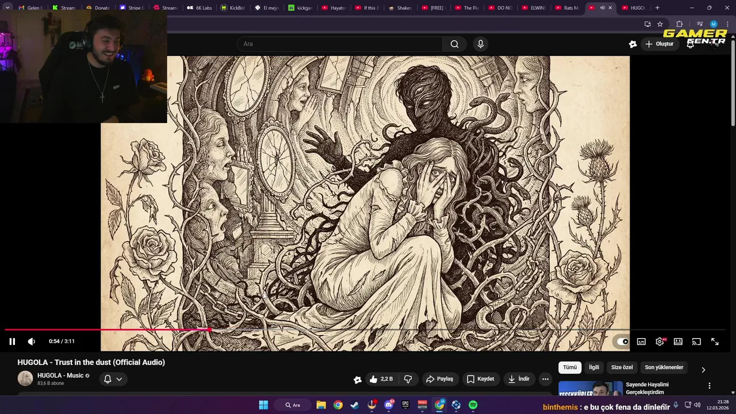Switch to the Shakes browser tab

point(401,8)
